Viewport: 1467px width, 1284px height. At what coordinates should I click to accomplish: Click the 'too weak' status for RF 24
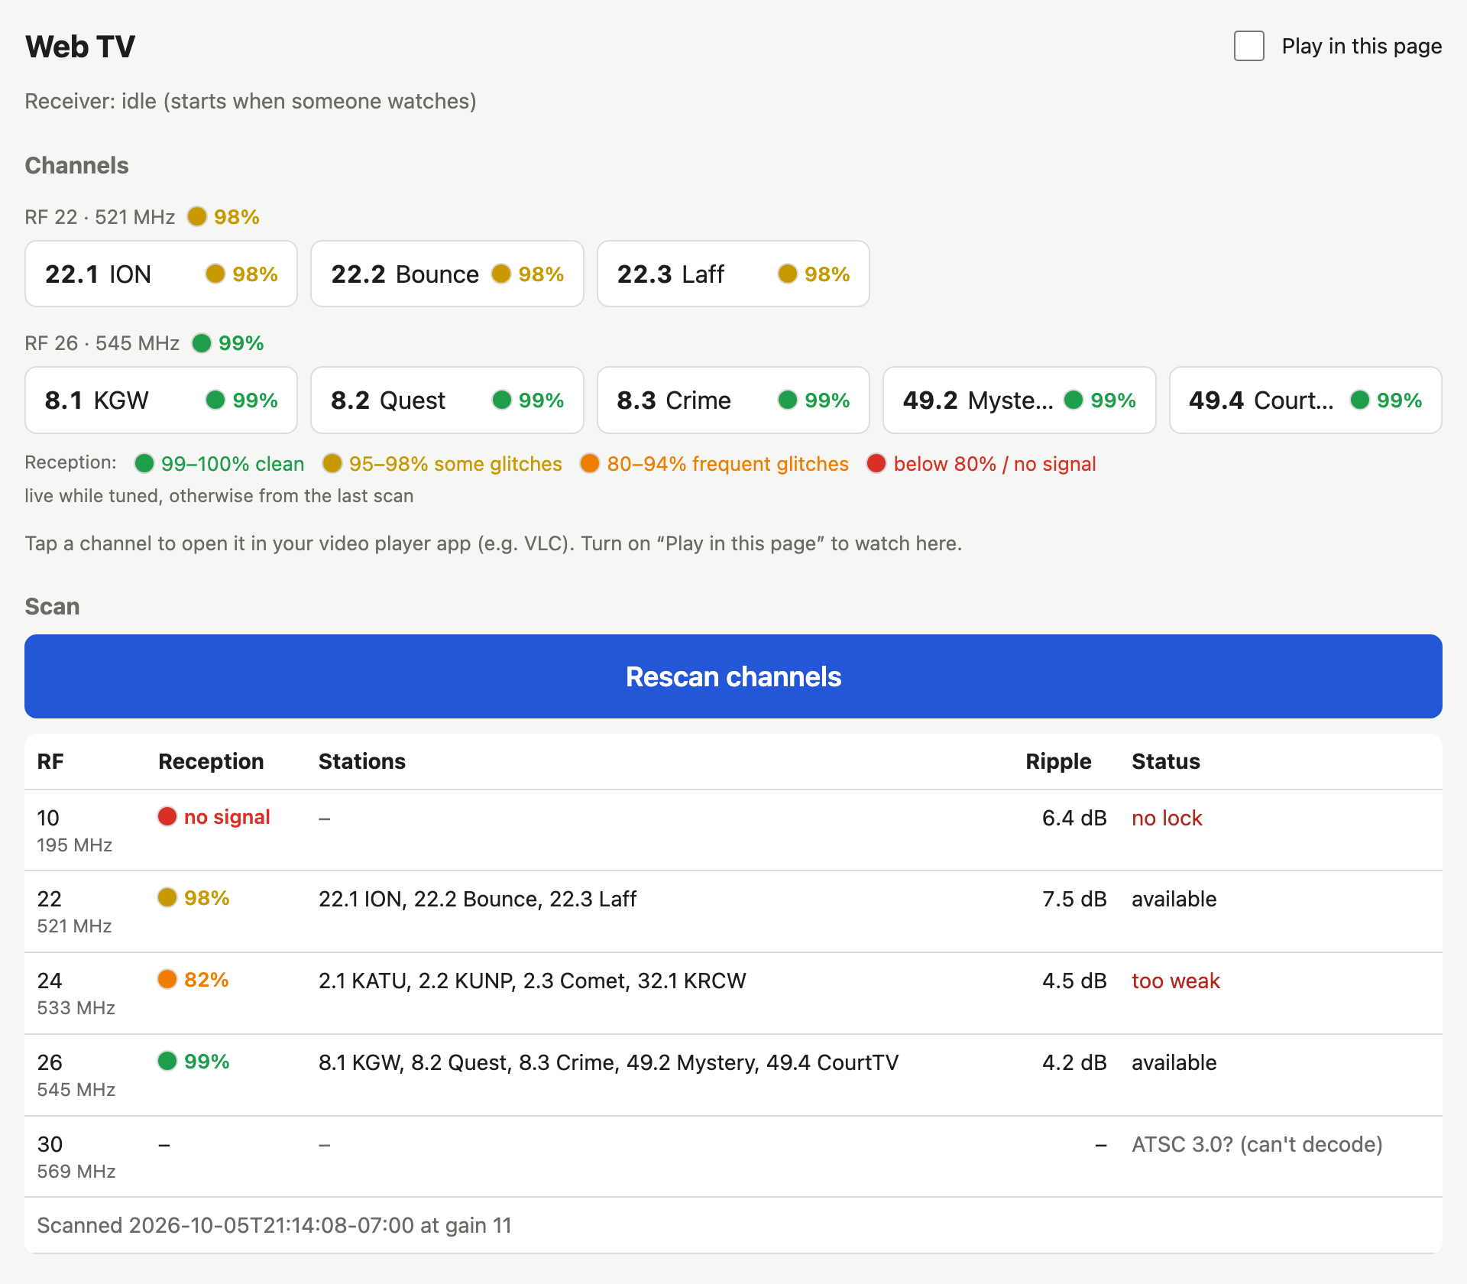1176,981
